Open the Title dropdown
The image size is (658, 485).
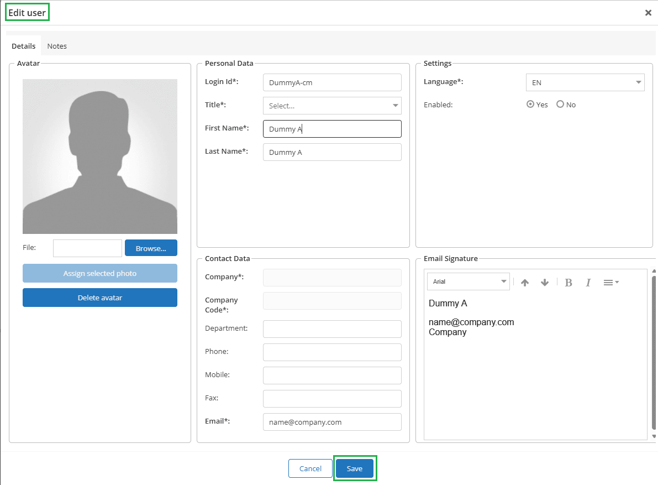click(x=333, y=106)
